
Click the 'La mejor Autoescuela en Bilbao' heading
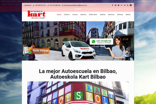[78, 74]
